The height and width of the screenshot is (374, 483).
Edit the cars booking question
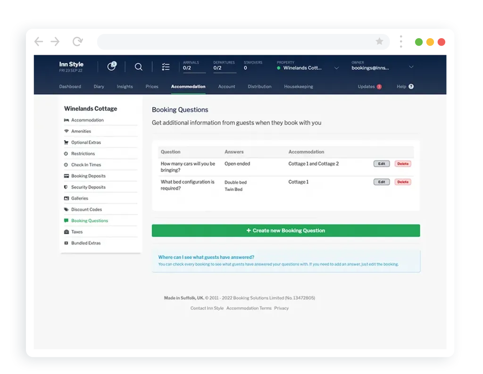(x=382, y=164)
